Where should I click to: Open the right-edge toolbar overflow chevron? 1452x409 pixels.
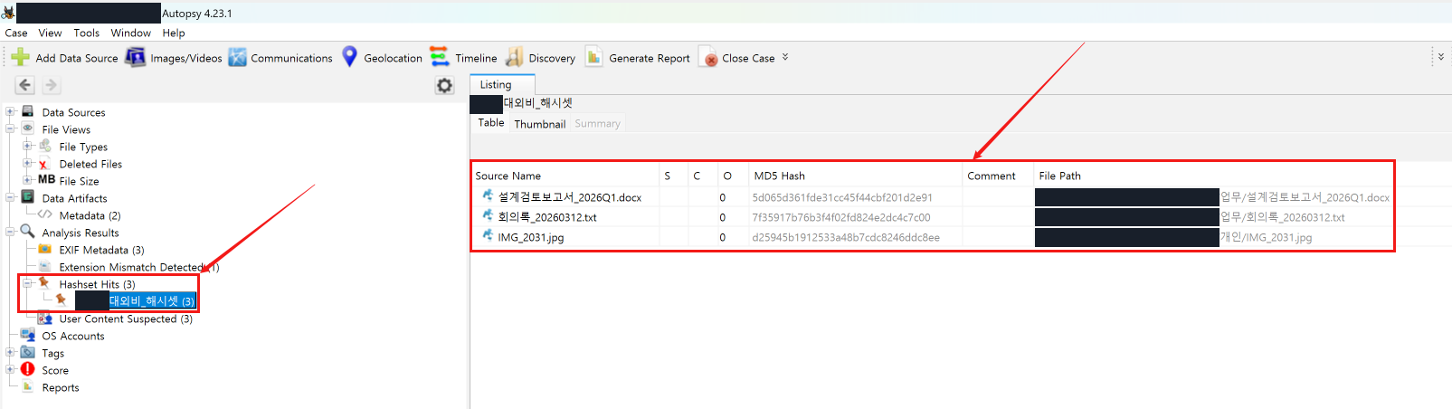[x=1441, y=57]
